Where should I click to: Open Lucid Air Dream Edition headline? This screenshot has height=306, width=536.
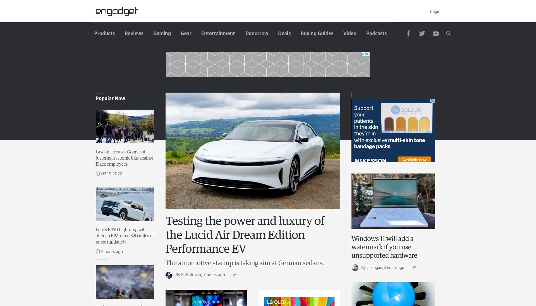pos(245,235)
